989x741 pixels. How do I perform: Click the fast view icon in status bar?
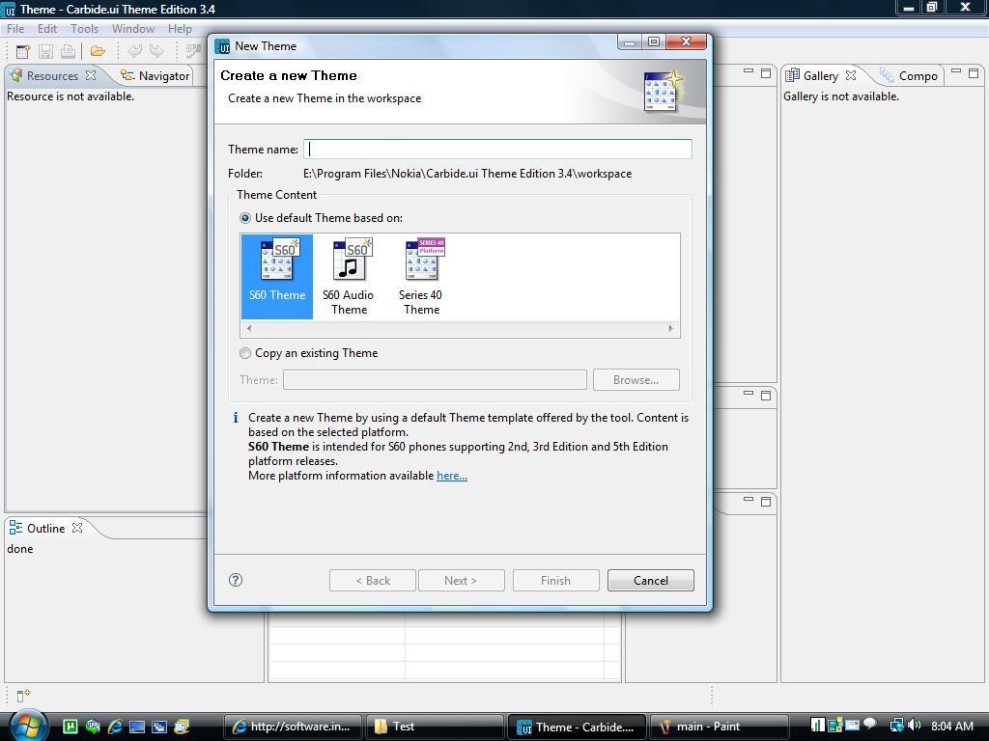(x=23, y=695)
